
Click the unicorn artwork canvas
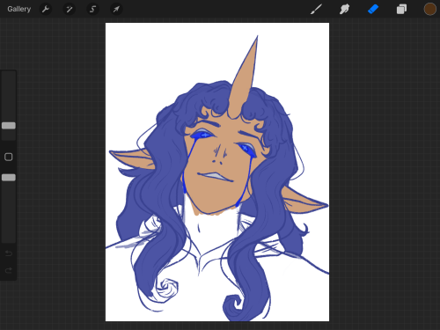pyautogui.click(x=217, y=172)
